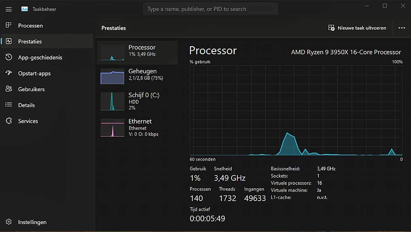
Task: Click the Taakbeheer window title text
Action: 44,9
